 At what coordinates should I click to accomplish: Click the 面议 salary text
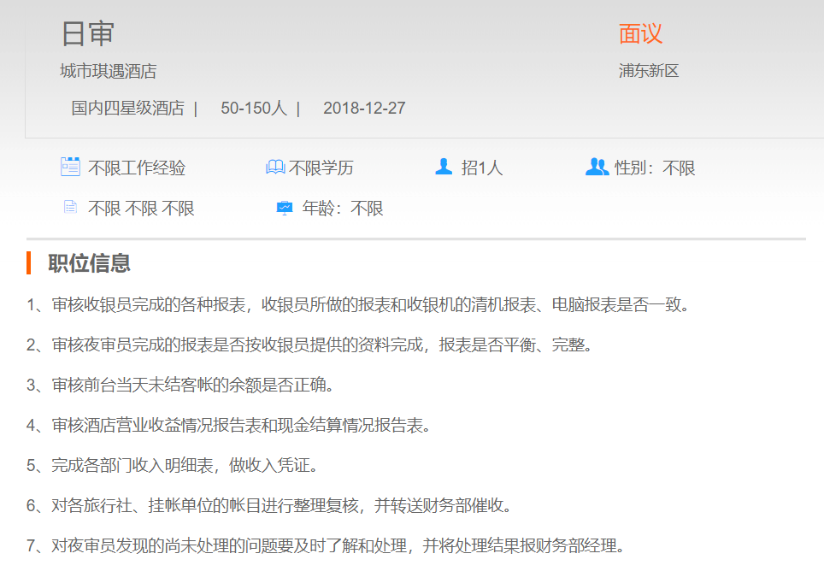[x=640, y=33]
